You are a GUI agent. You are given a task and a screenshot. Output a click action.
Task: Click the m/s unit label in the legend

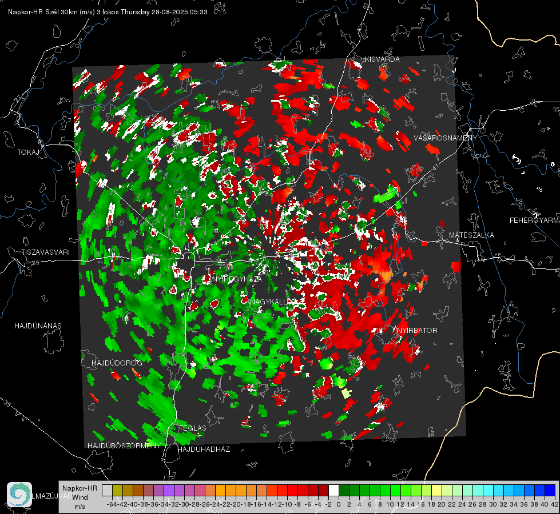coord(80,507)
